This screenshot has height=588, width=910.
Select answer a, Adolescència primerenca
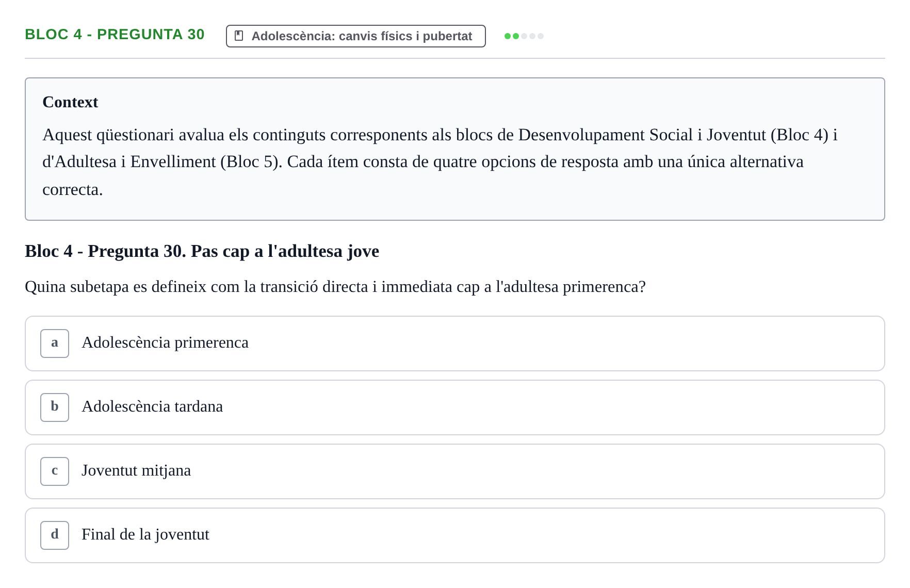(454, 344)
